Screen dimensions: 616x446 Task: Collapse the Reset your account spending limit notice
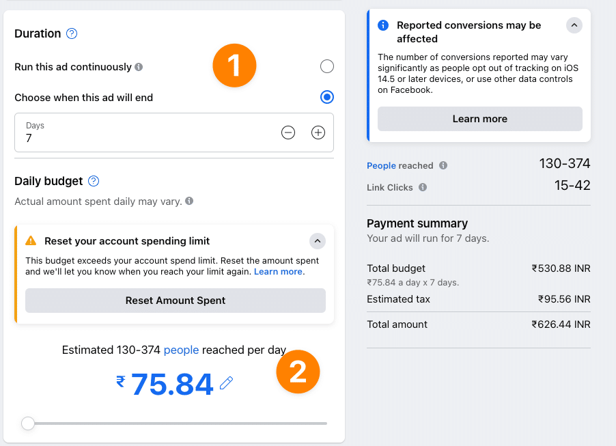(318, 241)
